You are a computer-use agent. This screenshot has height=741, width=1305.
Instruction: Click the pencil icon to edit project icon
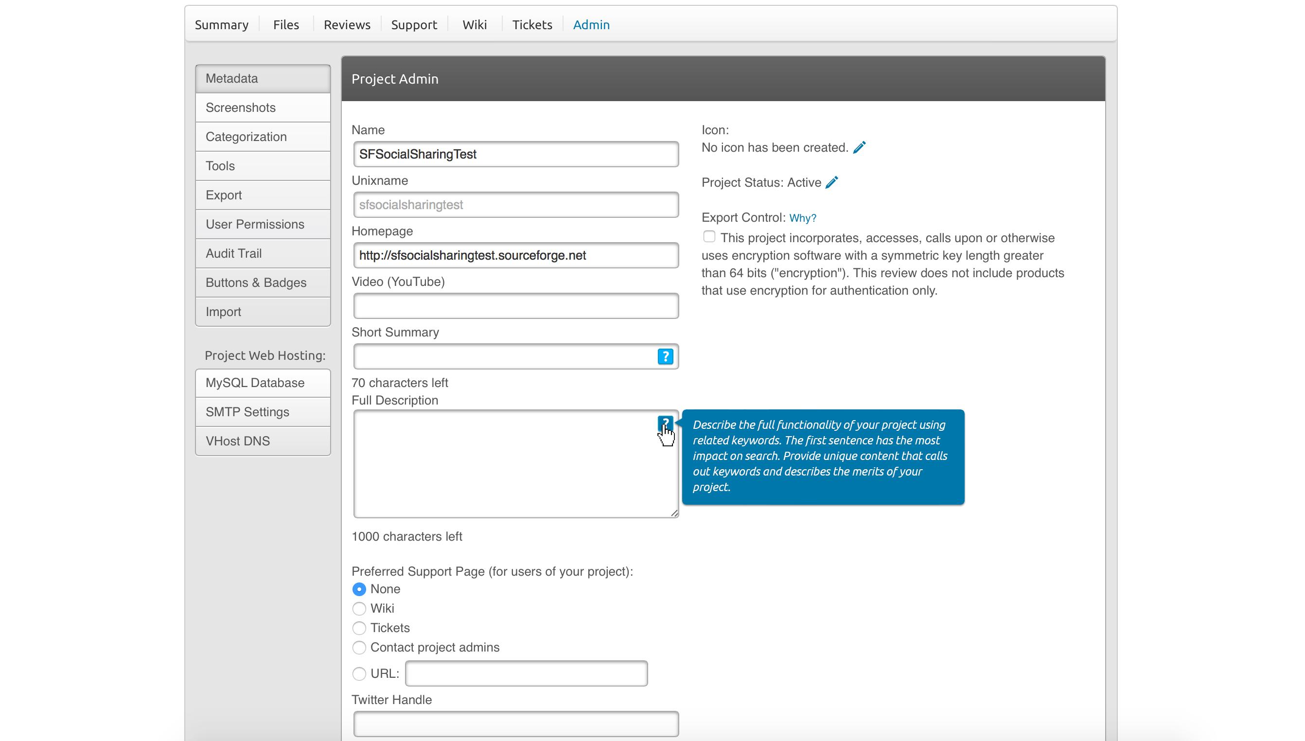859,148
